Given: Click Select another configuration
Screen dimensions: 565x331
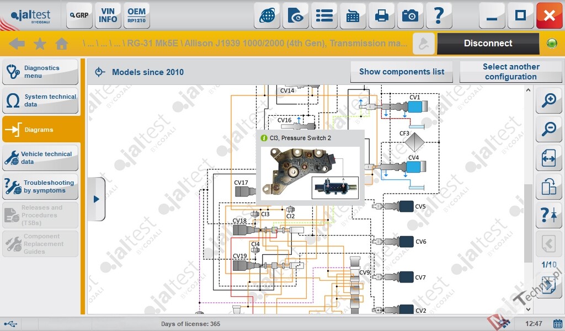Looking at the screenshot, I should pos(510,72).
